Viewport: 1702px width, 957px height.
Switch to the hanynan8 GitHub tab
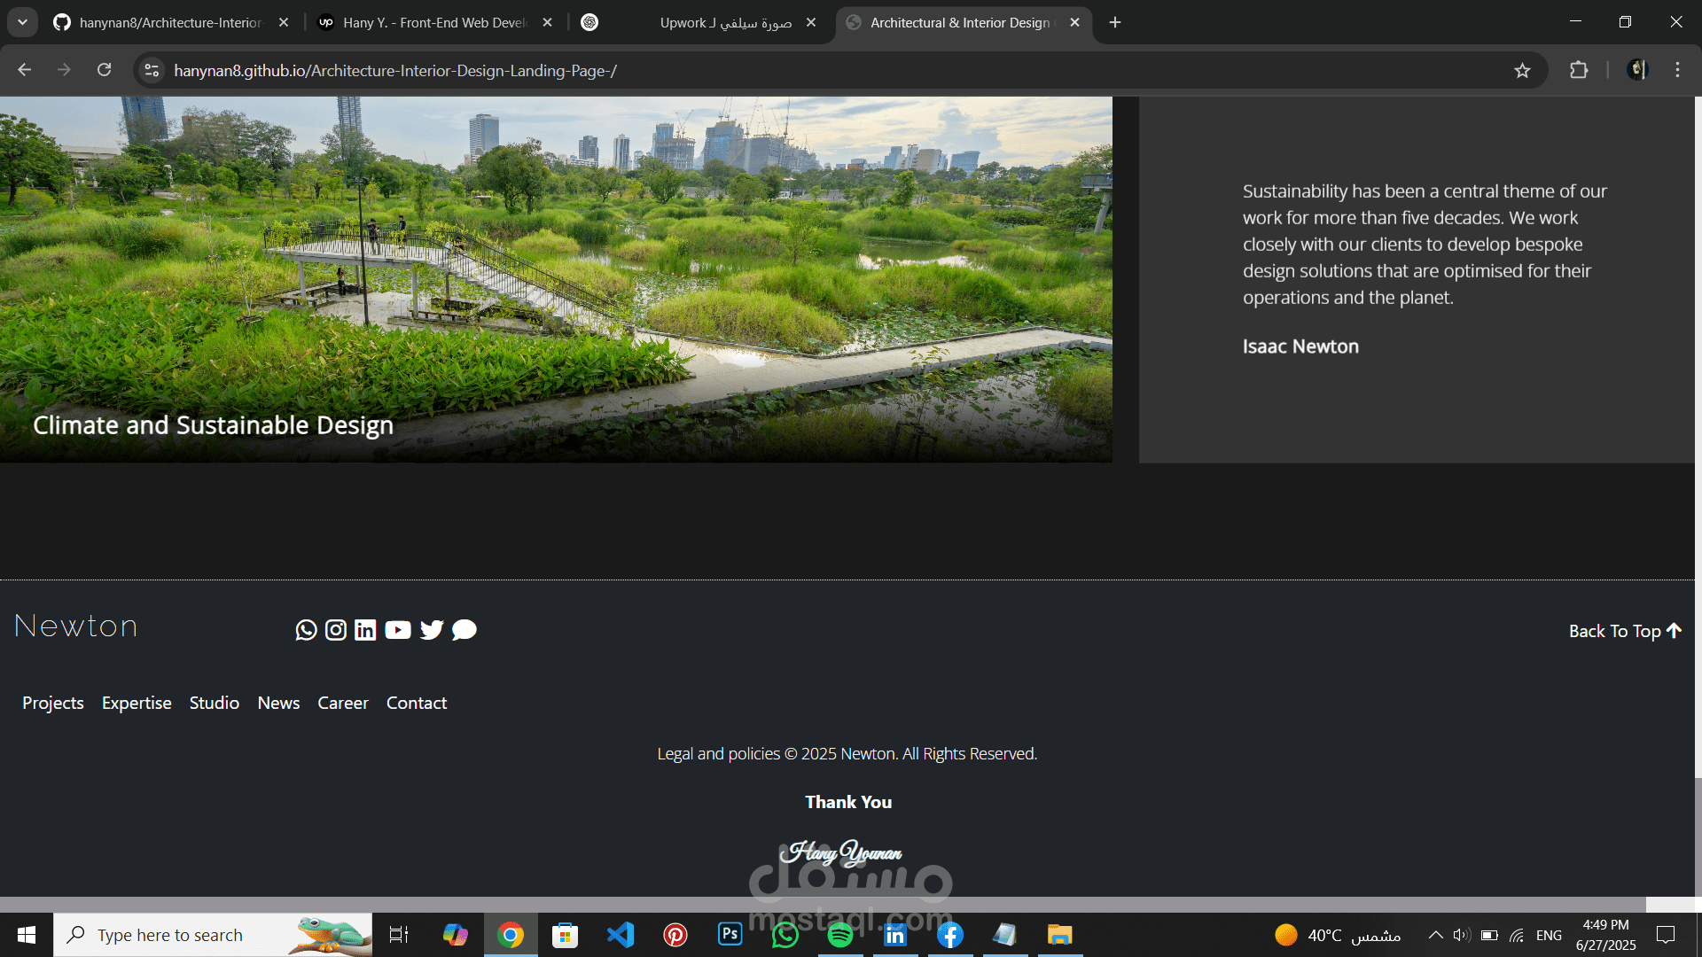pos(168,23)
